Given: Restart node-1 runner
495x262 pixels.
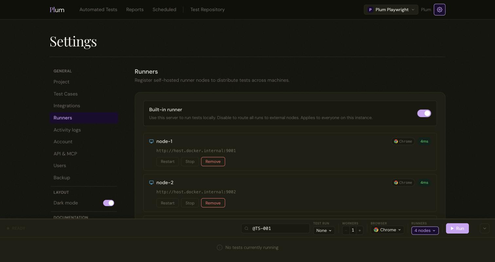Looking at the screenshot, I should 168,162.
